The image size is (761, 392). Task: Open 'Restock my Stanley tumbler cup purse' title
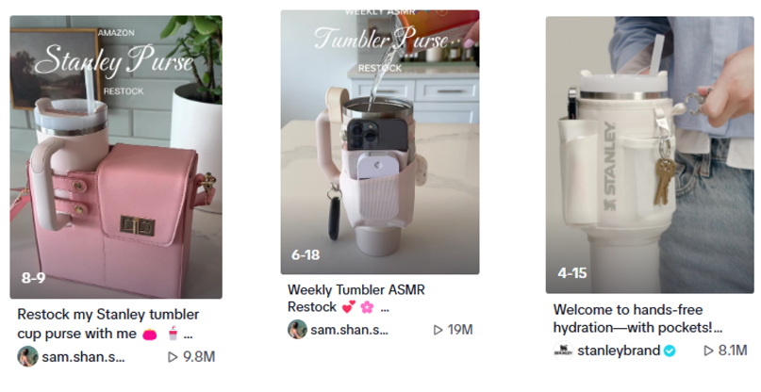click(x=108, y=324)
